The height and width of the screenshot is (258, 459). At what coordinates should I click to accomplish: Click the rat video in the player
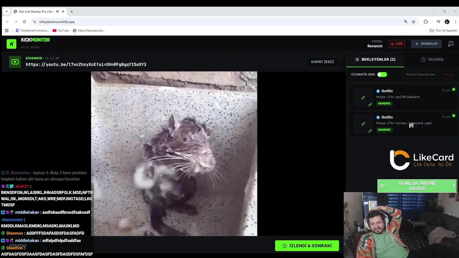tap(174, 154)
